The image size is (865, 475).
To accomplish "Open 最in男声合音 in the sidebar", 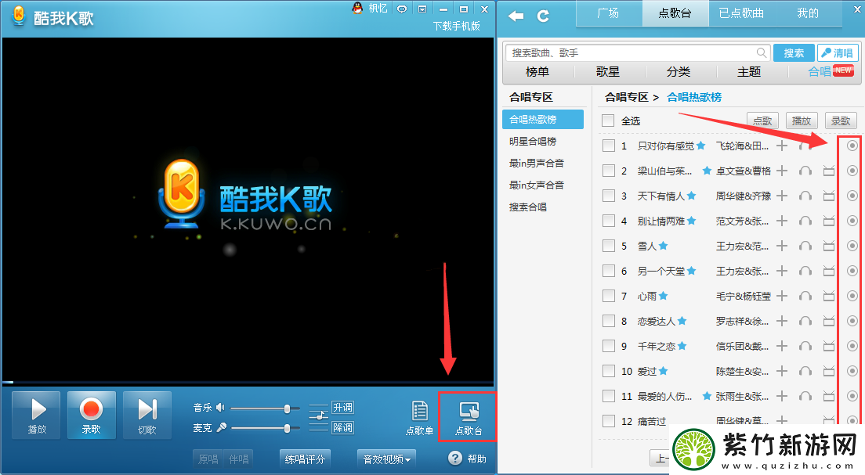I will [x=537, y=163].
